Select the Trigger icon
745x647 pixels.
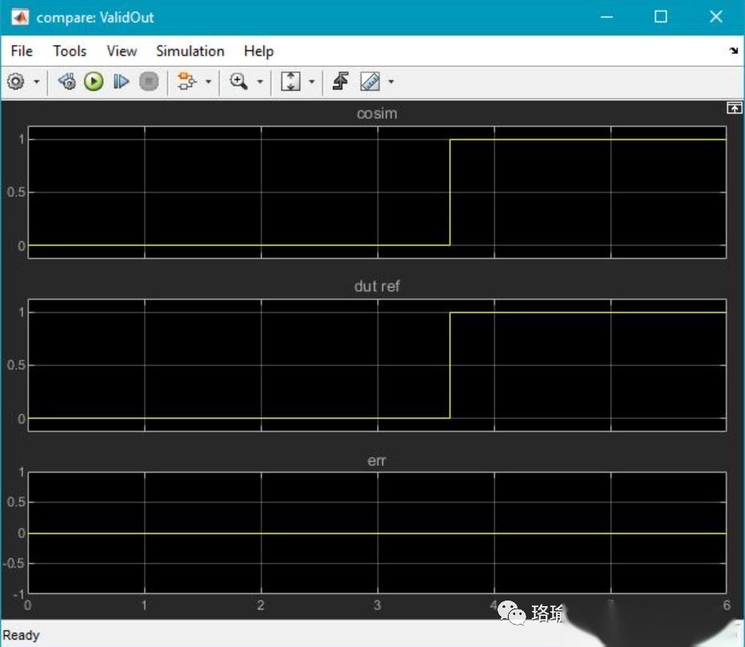tap(340, 81)
